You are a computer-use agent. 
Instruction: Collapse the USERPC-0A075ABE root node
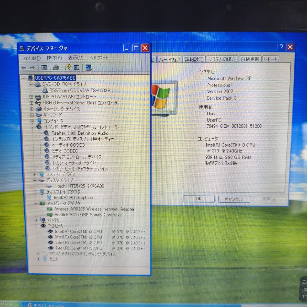coord(23,78)
